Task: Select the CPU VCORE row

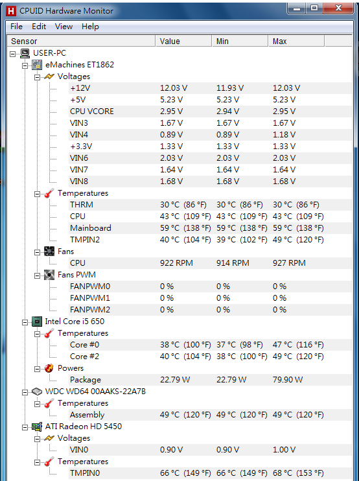Action: (211, 111)
